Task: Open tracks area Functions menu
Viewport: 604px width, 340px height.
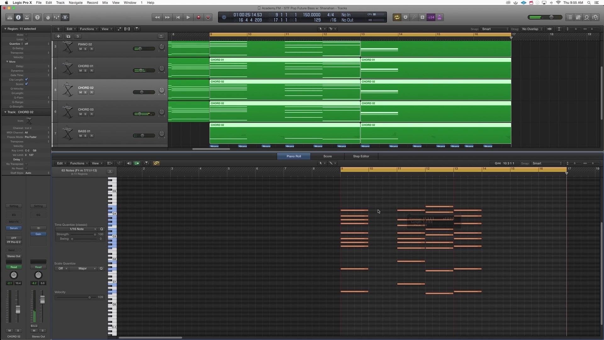Action: [x=88, y=29]
